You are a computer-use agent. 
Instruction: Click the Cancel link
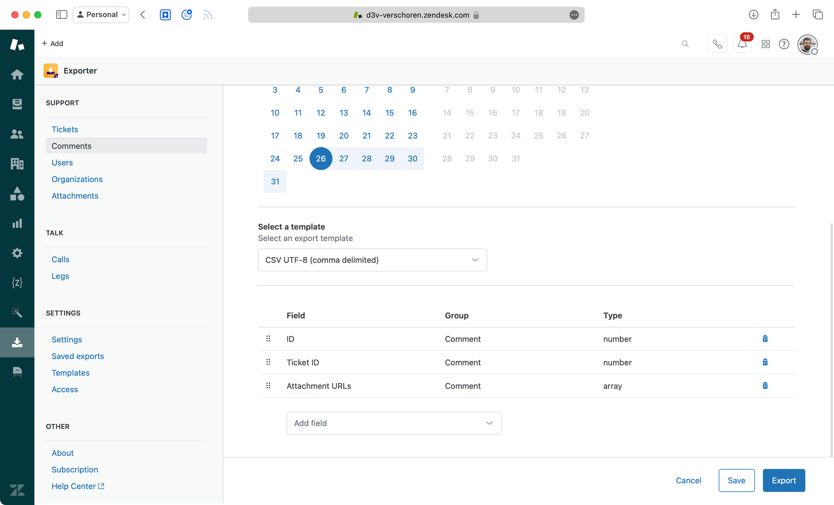pyautogui.click(x=688, y=480)
